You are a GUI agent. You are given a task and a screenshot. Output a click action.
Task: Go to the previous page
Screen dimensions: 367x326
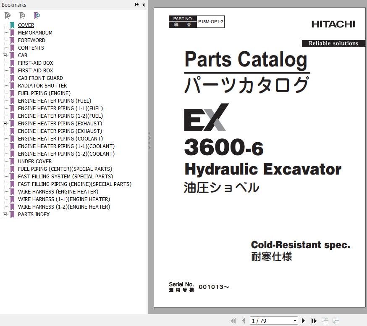pos(244,321)
